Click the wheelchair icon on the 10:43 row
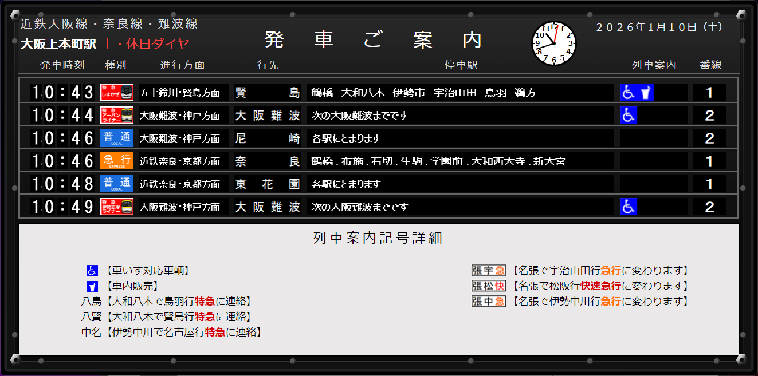 tap(629, 92)
